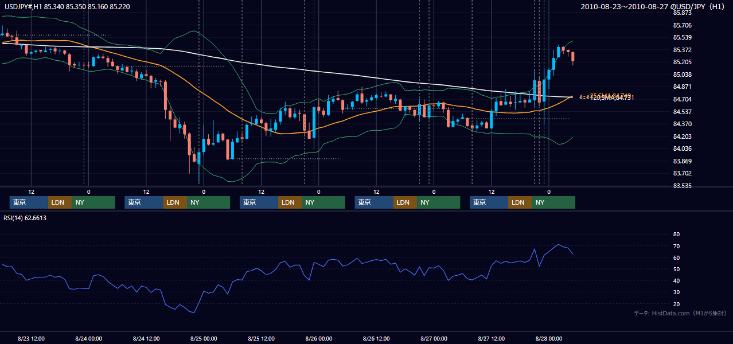The image size is (733, 344).
Task: Click the 85.539 price axis label
Action: pyautogui.click(x=682, y=37)
